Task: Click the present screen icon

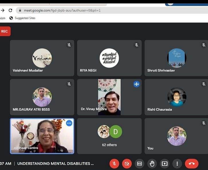Action: [x=165, y=164]
